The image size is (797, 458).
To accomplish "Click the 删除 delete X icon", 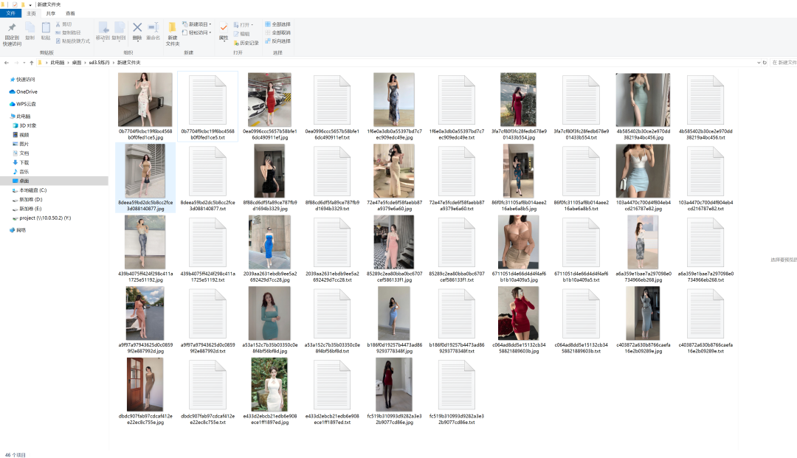I will 137,27.
